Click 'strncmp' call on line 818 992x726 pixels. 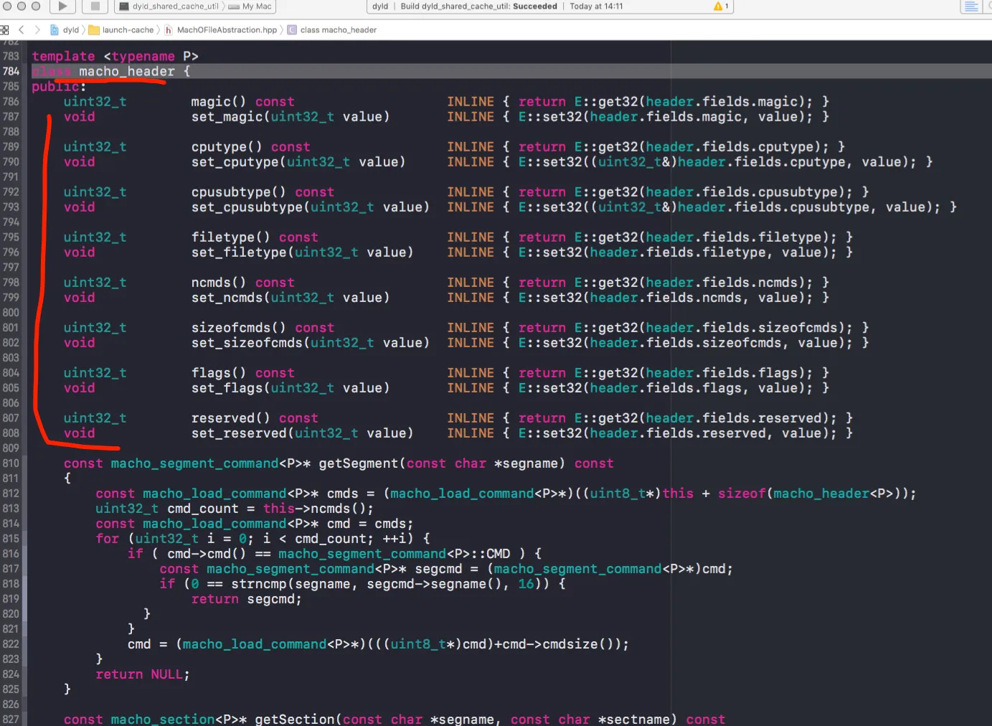pyautogui.click(x=259, y=584)
